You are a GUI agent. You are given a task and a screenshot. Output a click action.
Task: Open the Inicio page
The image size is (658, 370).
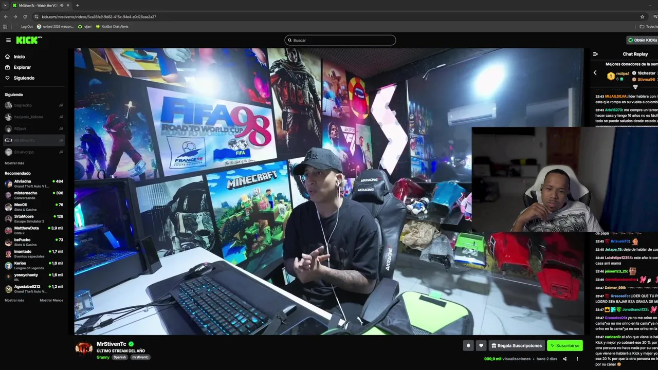coord(19,57)
